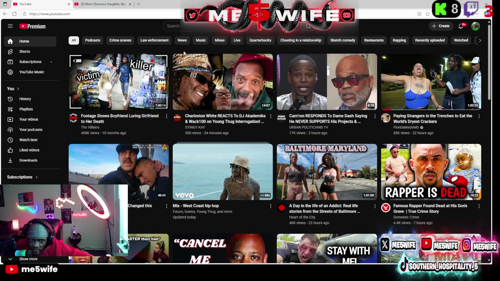Open FloridaMadeMG channel avatar
500x281 pixels.
coord(386,118)
